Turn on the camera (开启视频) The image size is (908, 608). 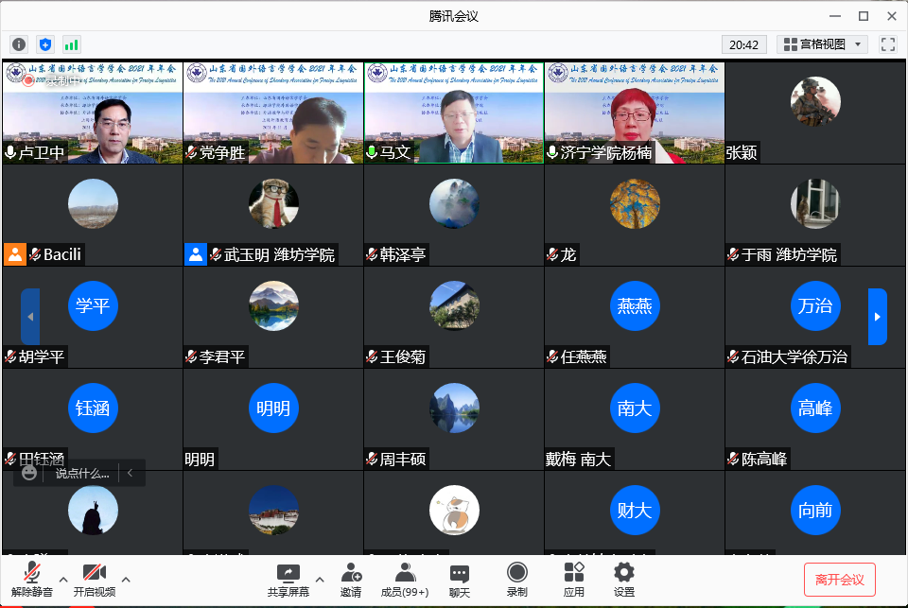click(94, 579)
